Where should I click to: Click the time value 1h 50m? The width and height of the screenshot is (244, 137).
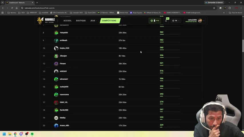tap(122, 79)
